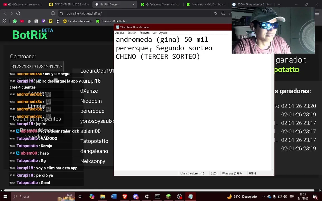Click the CHINO (TERCER SORTEO) line in Notepad
The height and width of the screenshot is (201, 322).
[158, 56]
